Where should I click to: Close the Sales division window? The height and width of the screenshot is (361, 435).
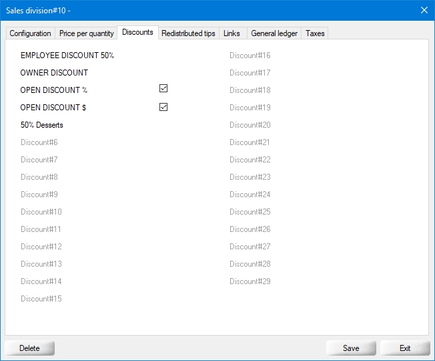tap(424, 10)
